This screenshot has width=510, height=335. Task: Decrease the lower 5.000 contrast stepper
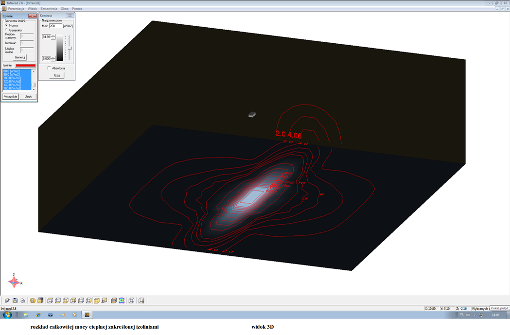pyautogui.click(x=53, y=60)
